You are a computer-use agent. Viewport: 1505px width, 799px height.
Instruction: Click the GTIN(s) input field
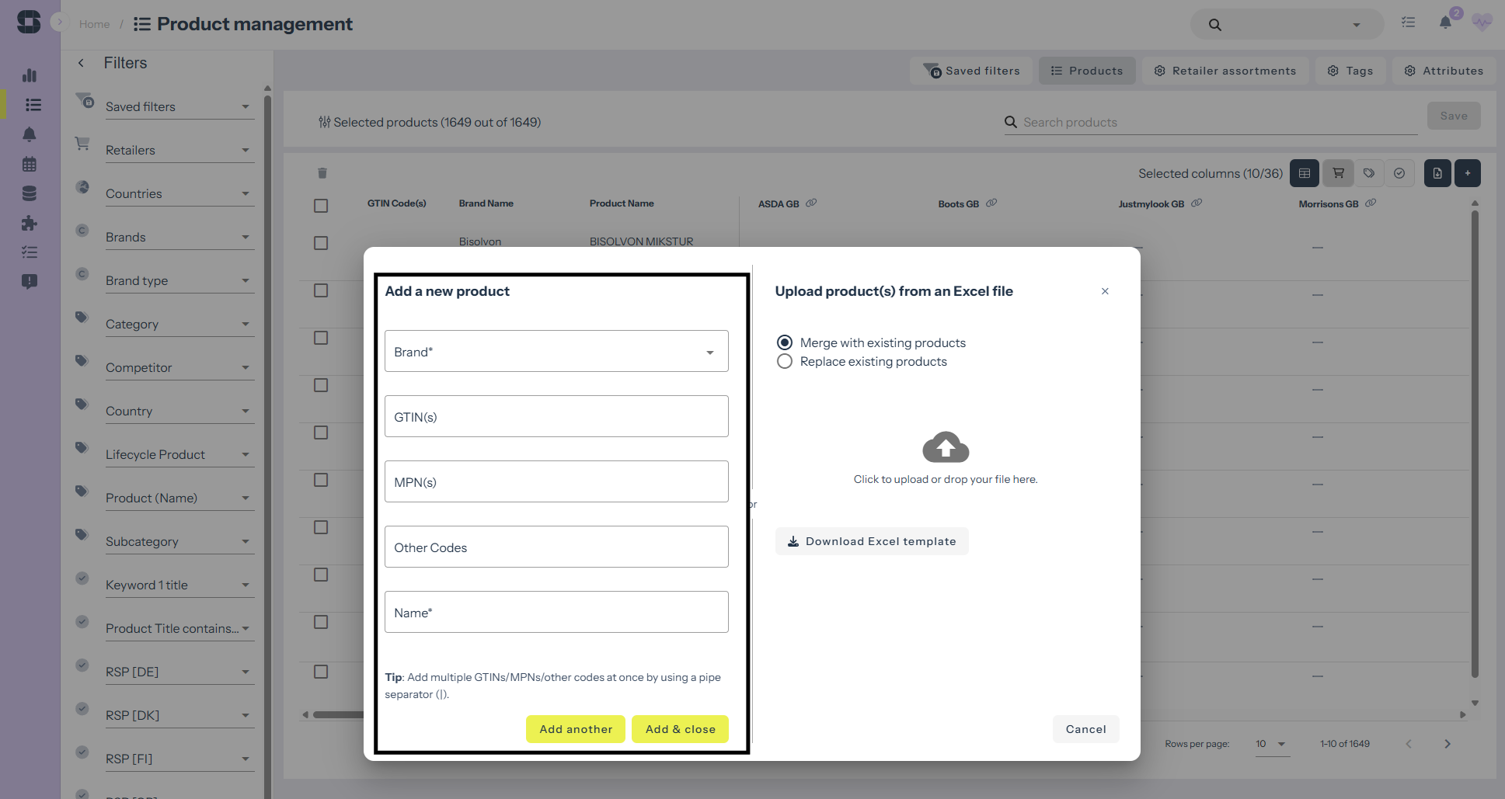[x=556, y=417]
